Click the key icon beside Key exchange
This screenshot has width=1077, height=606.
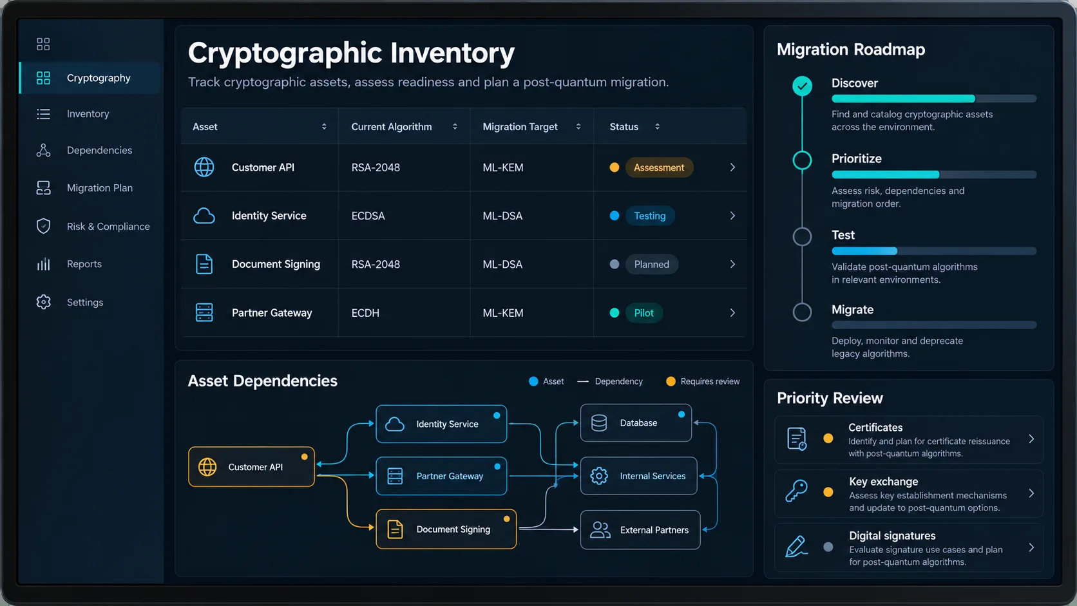796,491
